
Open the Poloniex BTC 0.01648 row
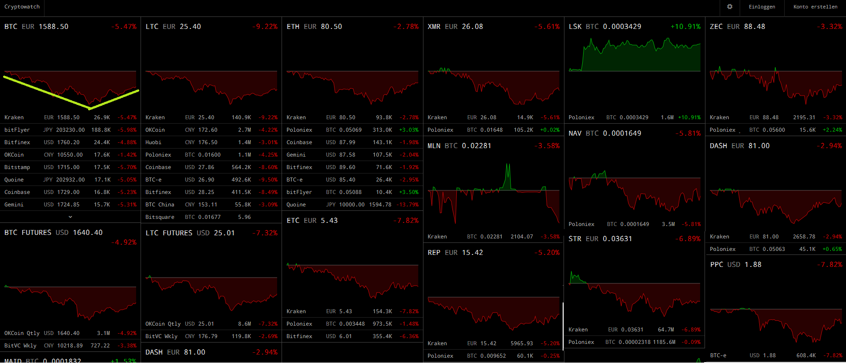[x=494, y=130]
